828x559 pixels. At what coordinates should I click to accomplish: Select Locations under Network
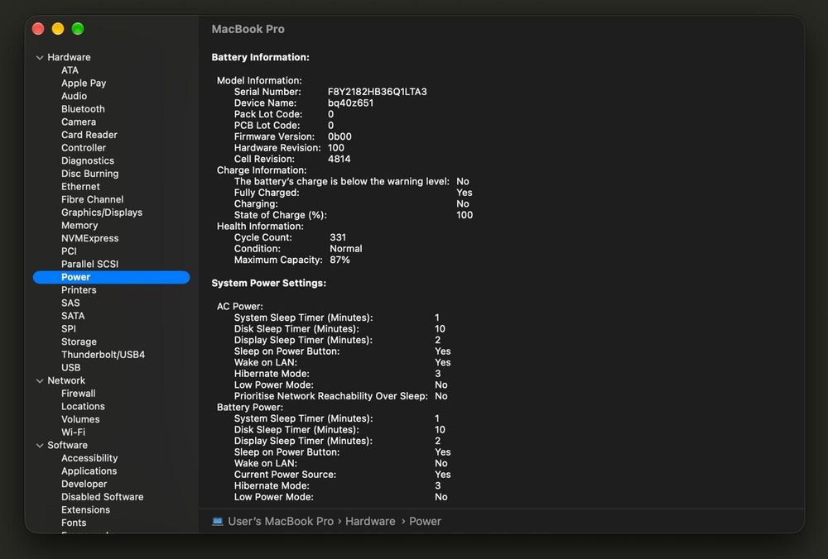point(83,407)
